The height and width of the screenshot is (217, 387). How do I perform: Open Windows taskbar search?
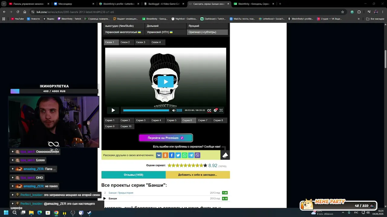(15, 213)
